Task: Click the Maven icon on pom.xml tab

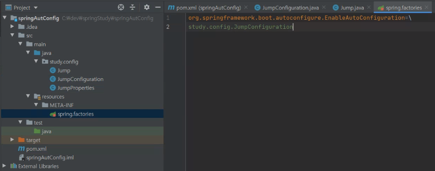Action: pos(171,8)
